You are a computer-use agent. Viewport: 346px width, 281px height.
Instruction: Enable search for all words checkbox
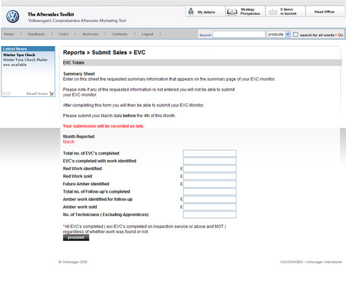pos(296,35)
